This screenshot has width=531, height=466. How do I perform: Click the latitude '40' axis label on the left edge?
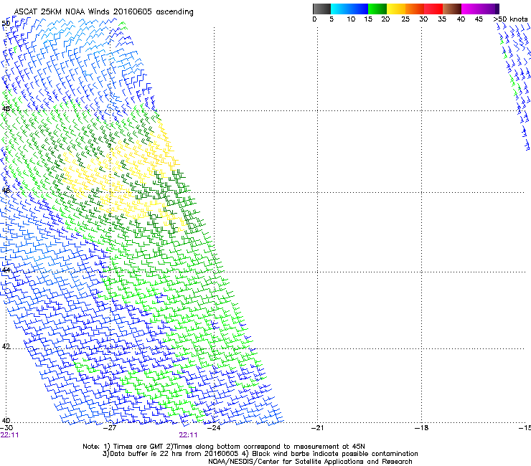[x=6, y=420]
